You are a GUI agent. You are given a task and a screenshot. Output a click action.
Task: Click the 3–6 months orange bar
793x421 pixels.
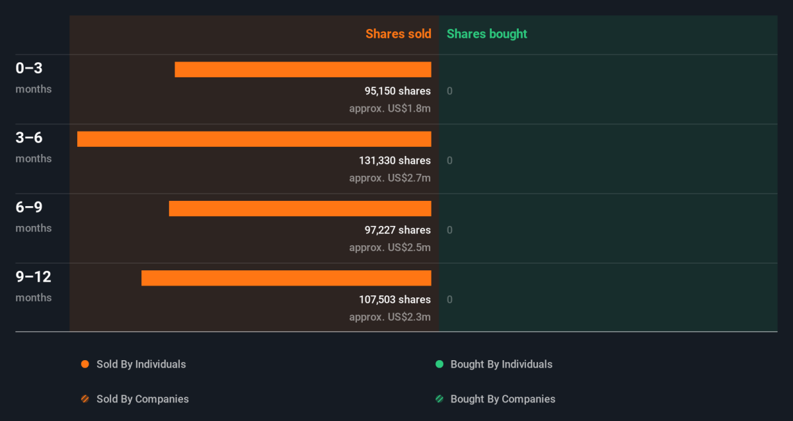(x=254, y=139)
